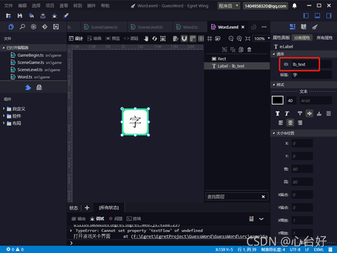Viewport: 337px width, 253px height.
Task: Click the fit to screen icon
Action: click(x=248, y=38)
